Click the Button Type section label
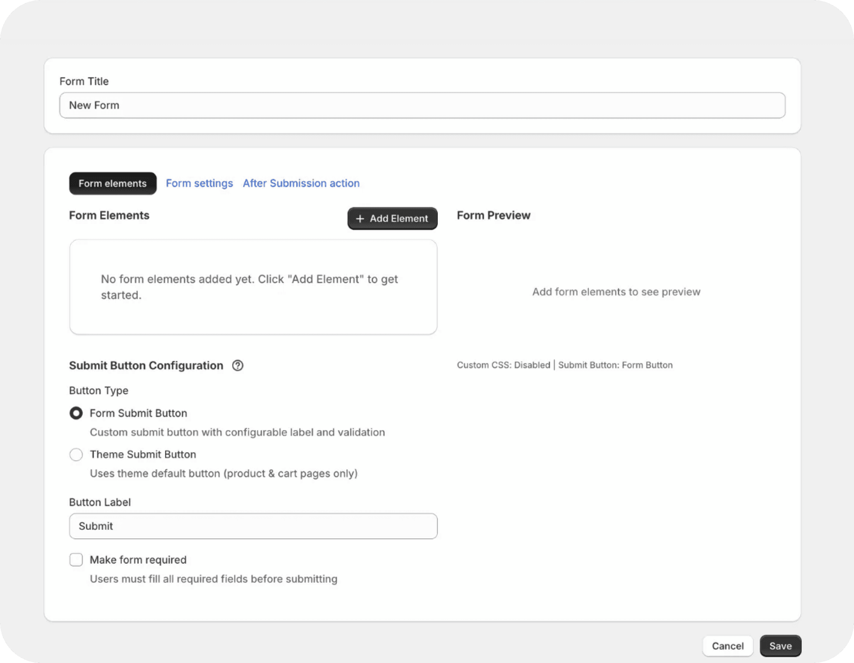This screenshot has height=663, width=854. [x=98, y=391]
